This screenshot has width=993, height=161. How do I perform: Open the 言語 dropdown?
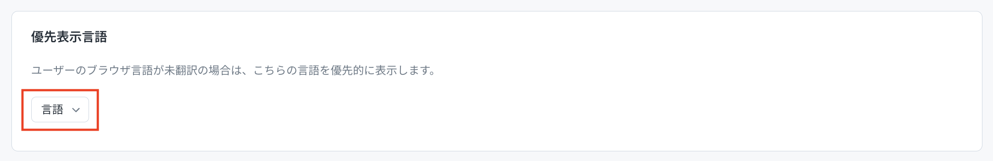[60, 110]
